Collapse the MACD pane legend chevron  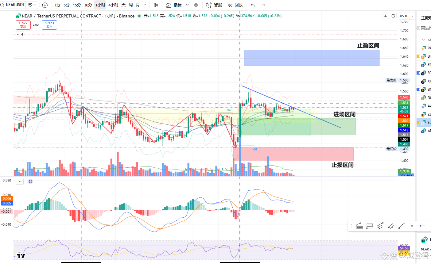coord(20,181)
